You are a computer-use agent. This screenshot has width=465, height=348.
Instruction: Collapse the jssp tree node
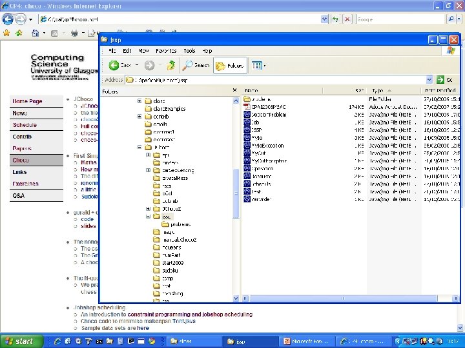(x=148, y=217)
